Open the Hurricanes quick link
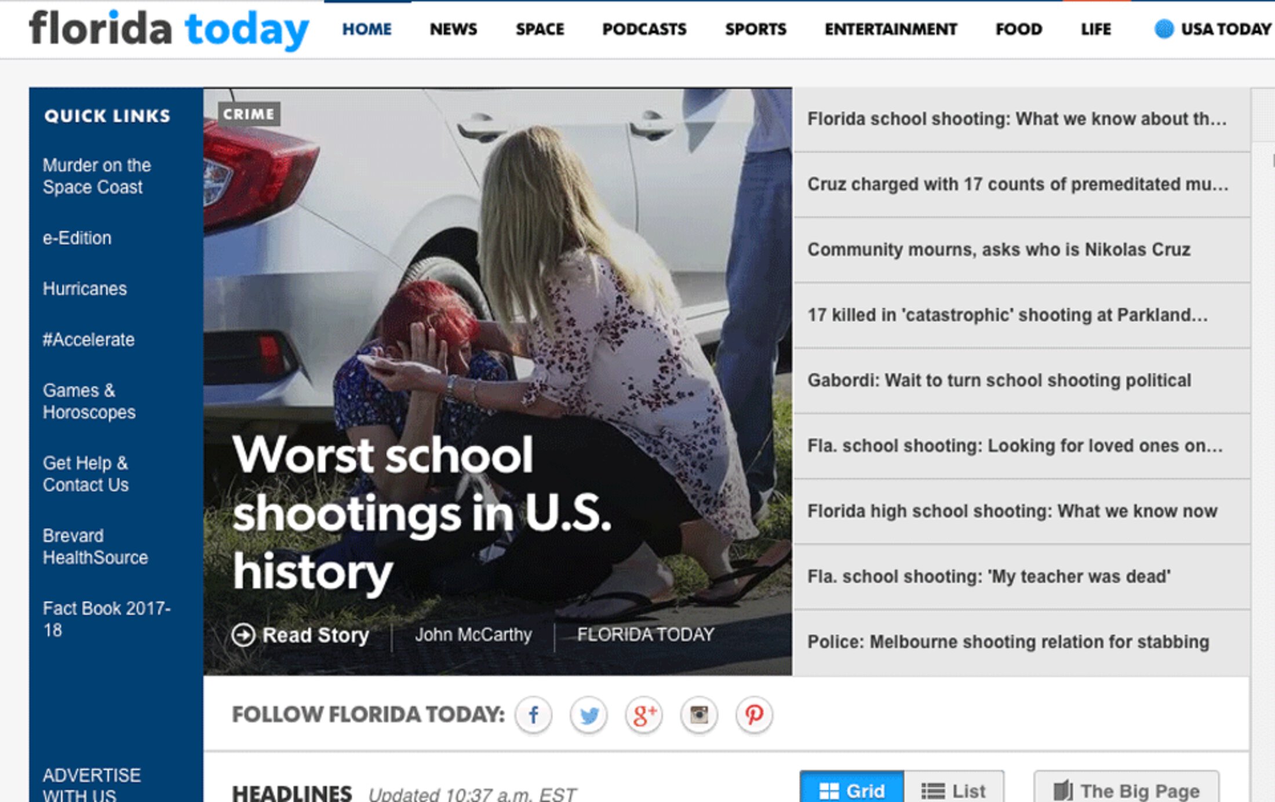Viewport: 1275px width, 802px height. 85,289
